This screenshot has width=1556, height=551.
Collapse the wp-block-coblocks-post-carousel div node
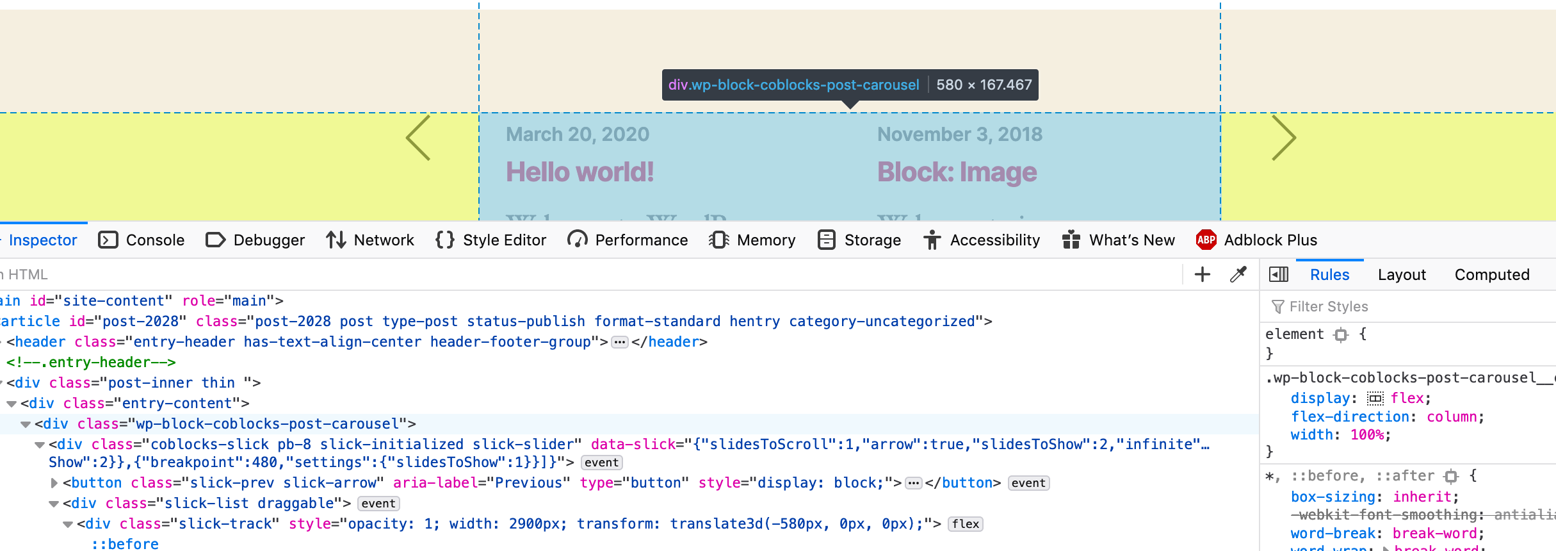[x=26, y=424]
